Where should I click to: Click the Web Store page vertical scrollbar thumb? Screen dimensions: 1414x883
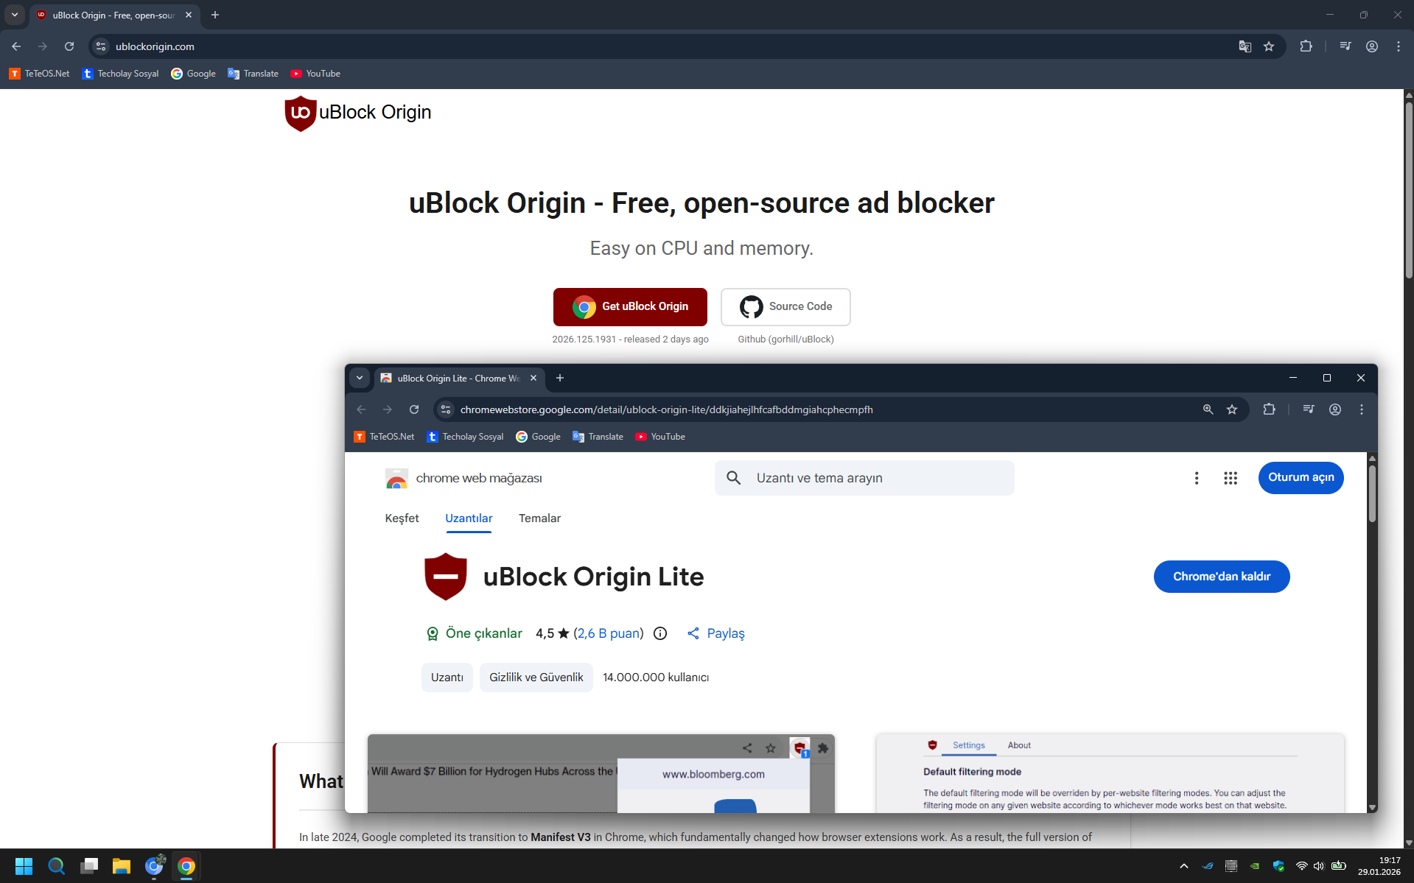pyautogui.click(x=1372, y=493)
